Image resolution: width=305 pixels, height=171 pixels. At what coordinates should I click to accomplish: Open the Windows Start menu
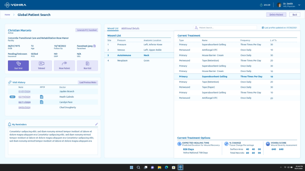(132, 167)
